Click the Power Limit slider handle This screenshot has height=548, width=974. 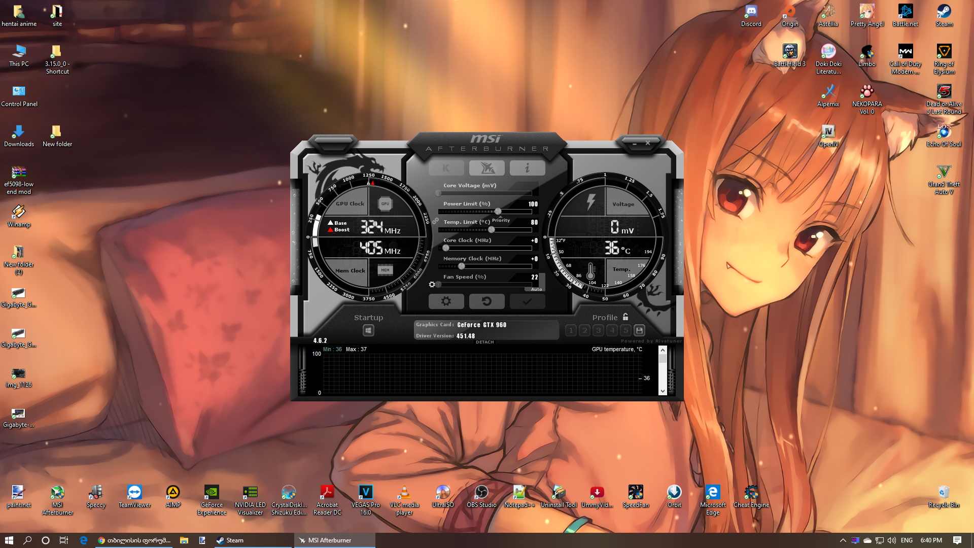498,212
